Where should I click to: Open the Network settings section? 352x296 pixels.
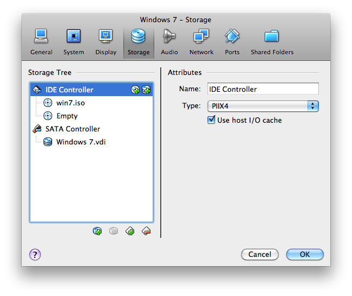point(202,42)
